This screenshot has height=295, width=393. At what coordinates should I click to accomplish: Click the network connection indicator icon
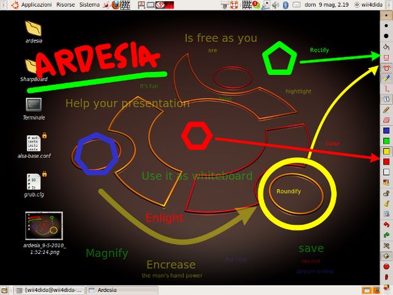pos(266,5)
